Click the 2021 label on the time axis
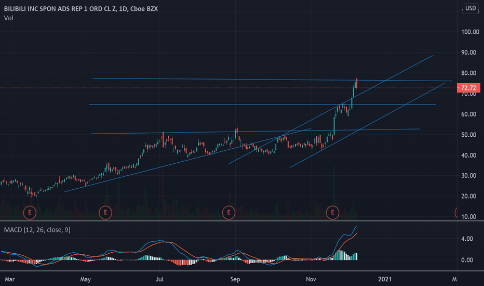Viewport: 484px width, 286px height. coord(385,279)
